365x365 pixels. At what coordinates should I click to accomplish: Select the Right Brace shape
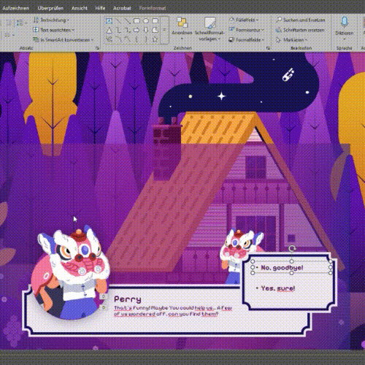click(x=146, y=39)
